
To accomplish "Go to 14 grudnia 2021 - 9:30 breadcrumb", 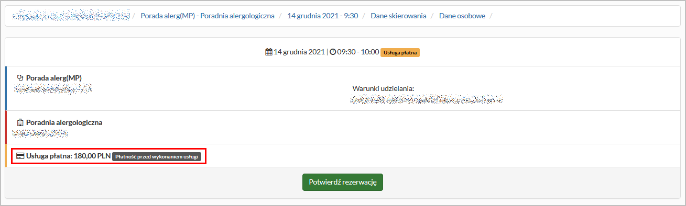I will tap(323, 16).
